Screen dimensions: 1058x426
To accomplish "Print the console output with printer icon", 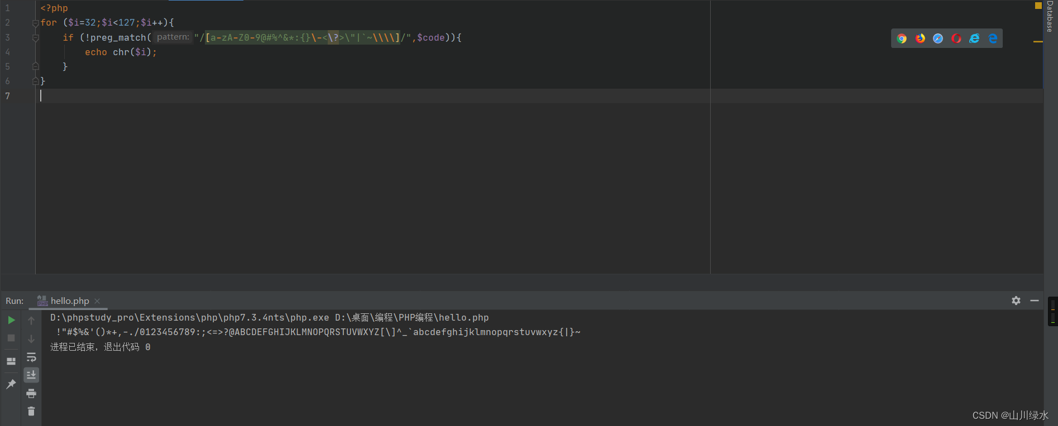I will pos(31,393).
